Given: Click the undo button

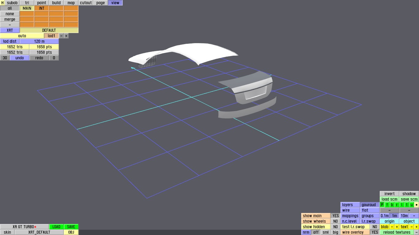Looking at the screenshot, I should (20, 58).
